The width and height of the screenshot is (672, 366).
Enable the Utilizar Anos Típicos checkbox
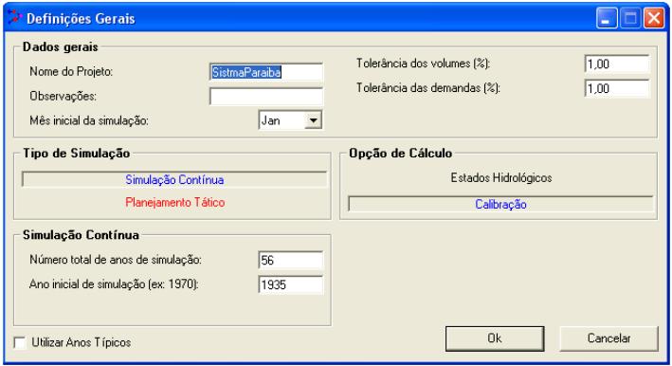[20, 342]
